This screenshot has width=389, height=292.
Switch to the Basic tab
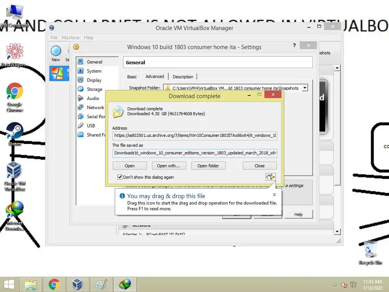pyautogui.click(x=132, y=77)
